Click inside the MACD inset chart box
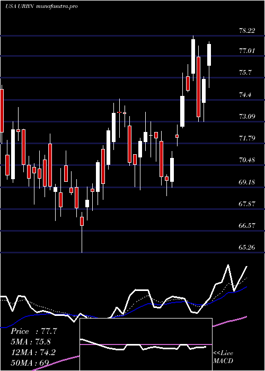This screenshot has width=265, height=371. pos(146,344)
